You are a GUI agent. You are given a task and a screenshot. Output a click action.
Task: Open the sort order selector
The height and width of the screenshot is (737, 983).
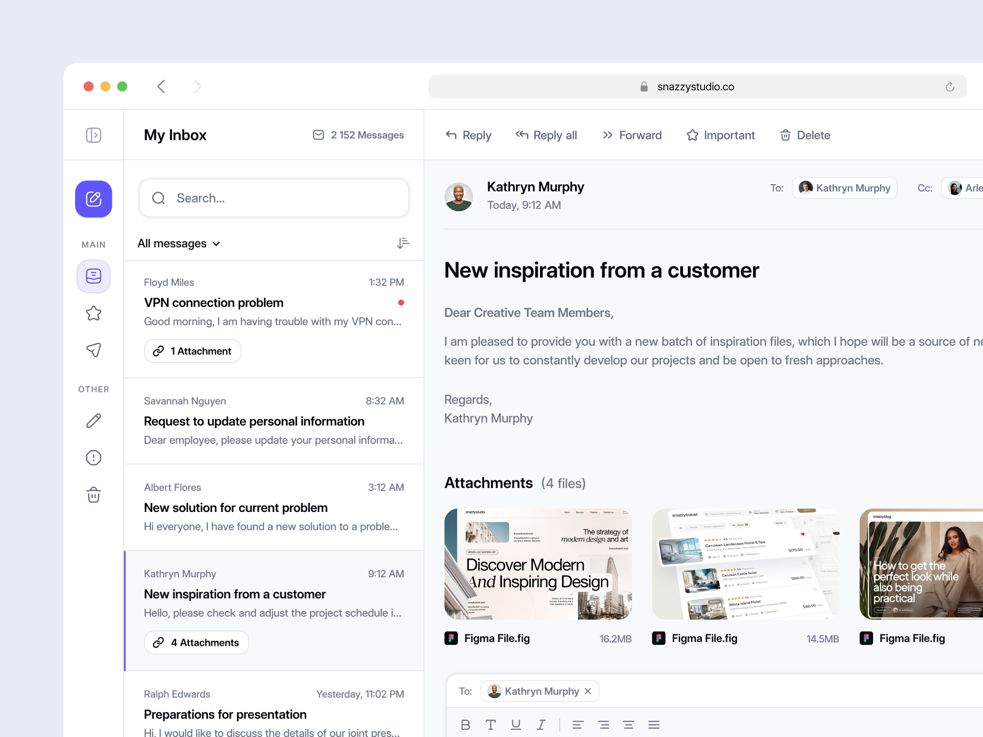pos(403,243)
